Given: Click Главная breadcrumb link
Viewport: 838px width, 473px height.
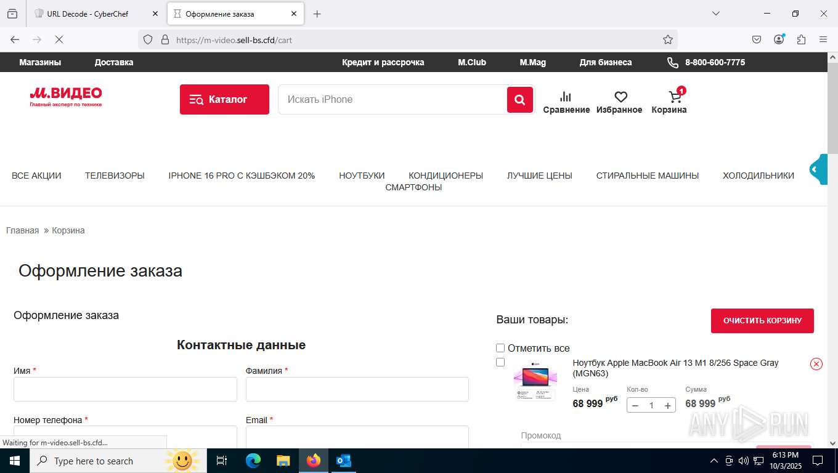Looking at the screenshot, I should (22, 230).
